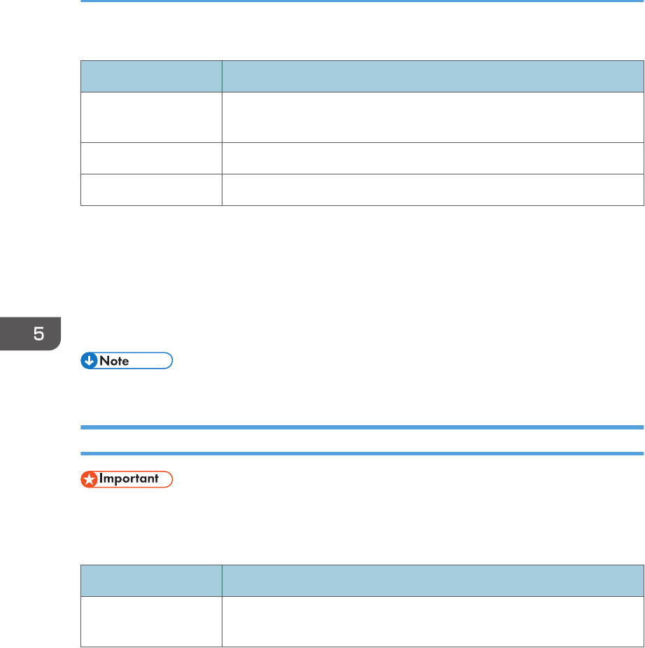Viewport: 645px width, 648px height.
Task: Click the blue down-arrow Note icon
Action: (x=90, y=361)
